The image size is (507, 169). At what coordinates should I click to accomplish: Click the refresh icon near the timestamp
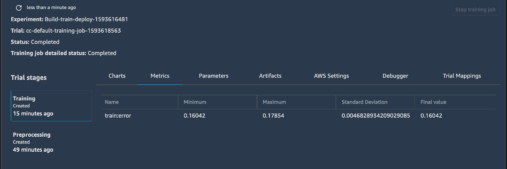(x=19, y=8)
